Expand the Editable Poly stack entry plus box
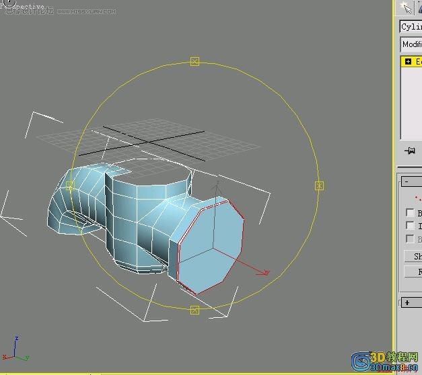 click(x=408, y=62)
